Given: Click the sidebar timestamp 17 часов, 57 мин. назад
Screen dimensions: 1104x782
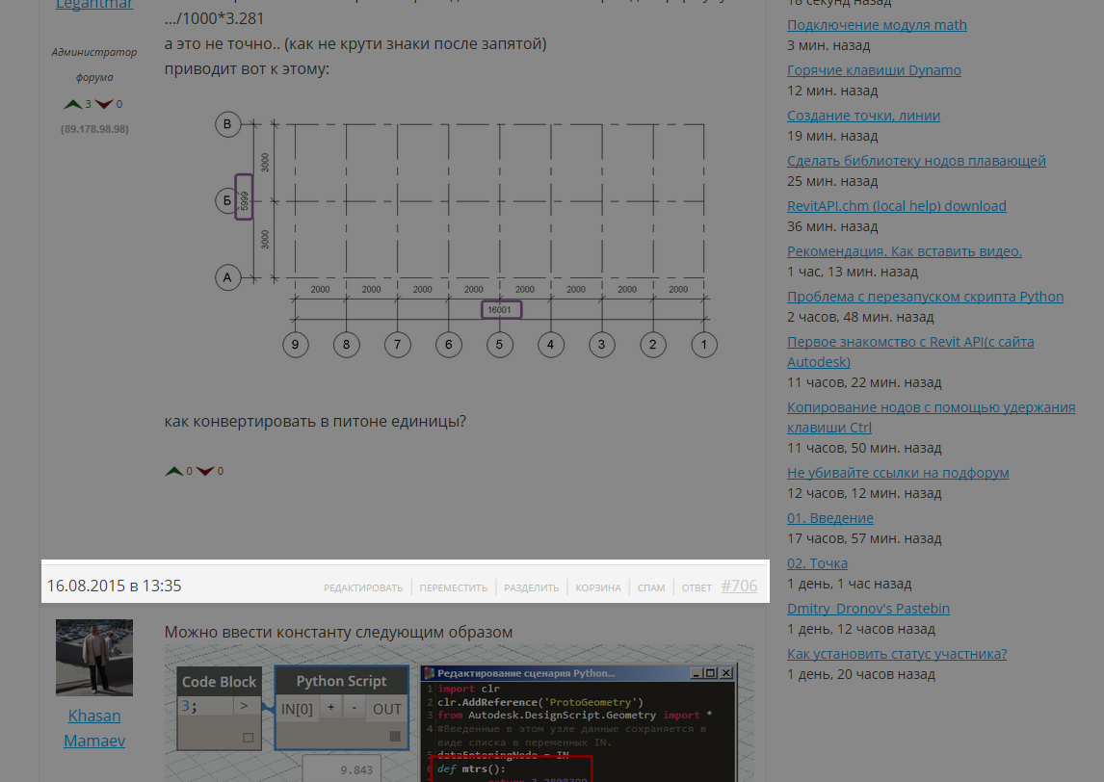Looking at the screenshot, I should click(x=864, y=538).
